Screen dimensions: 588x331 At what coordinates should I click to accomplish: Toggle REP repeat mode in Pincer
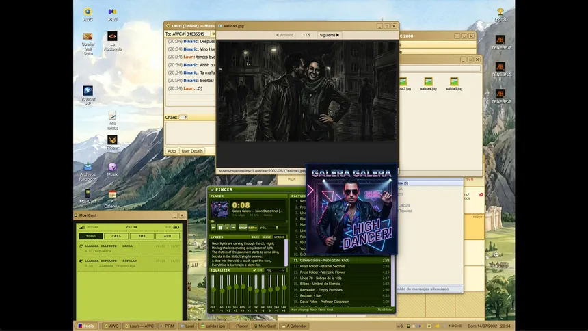point(252,228)
